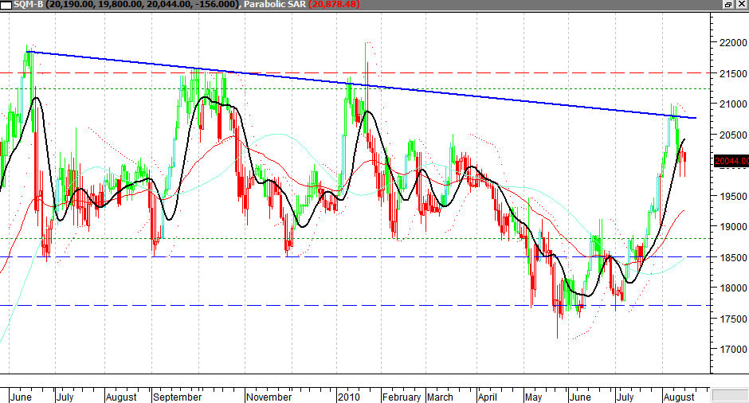Click the 2010 year marker on time axis
749x403 pixels.
click(351, 397)
